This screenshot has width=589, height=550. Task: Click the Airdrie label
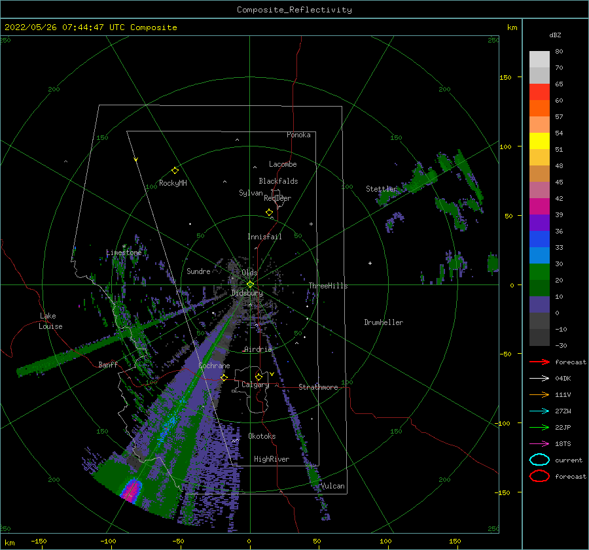pos(258,349)
